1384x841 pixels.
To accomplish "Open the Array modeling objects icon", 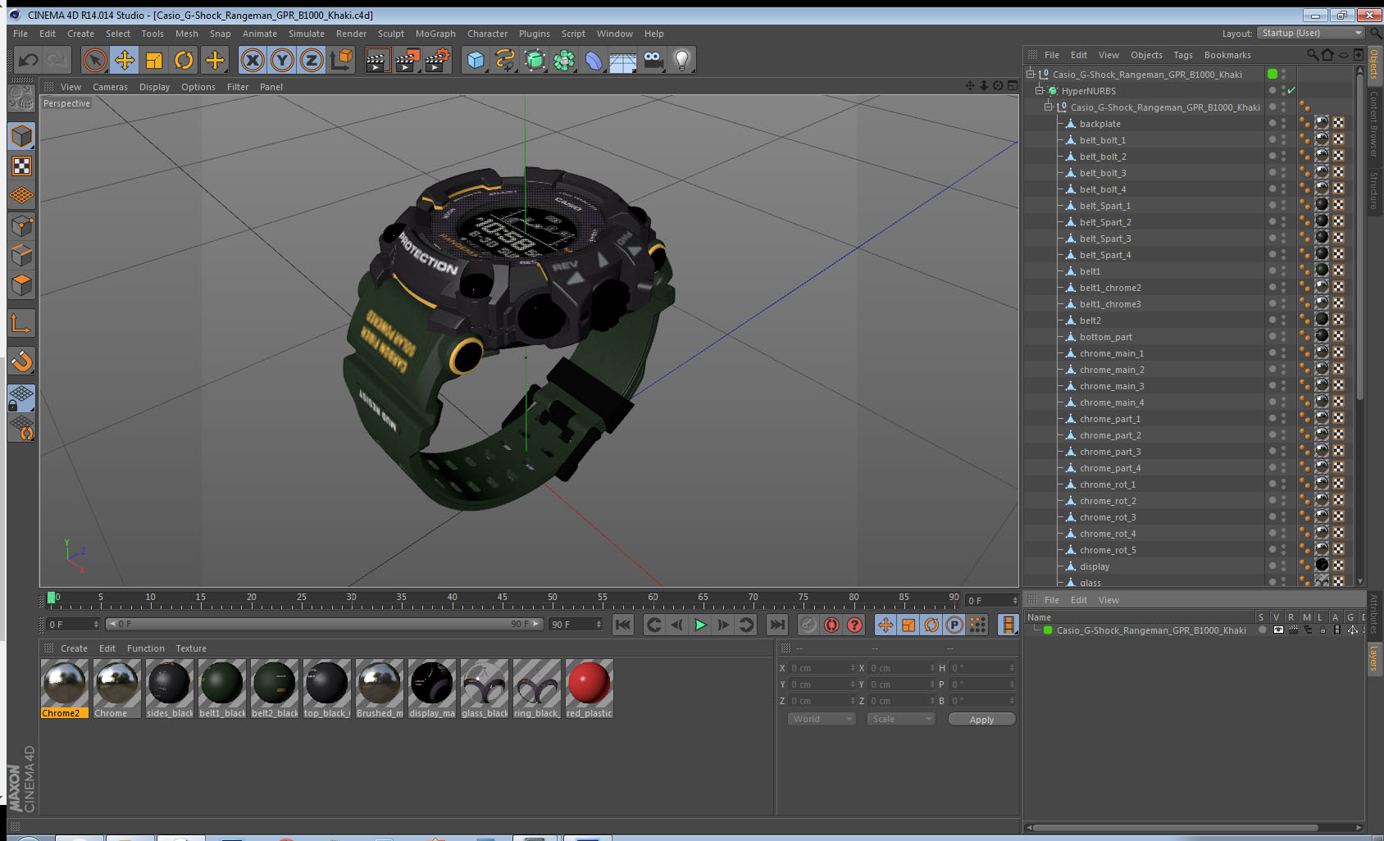I will coord(564,60).
